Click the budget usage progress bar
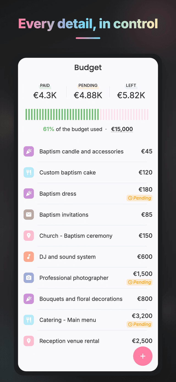 pyautogui.click(x=87, y=115)
